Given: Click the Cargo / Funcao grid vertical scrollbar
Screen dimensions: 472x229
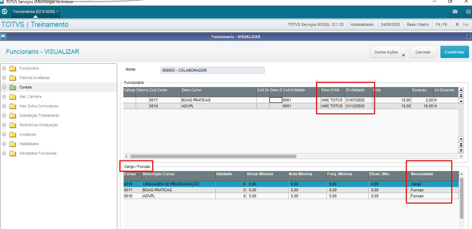Looking at the screenshot, I should 462,198.
